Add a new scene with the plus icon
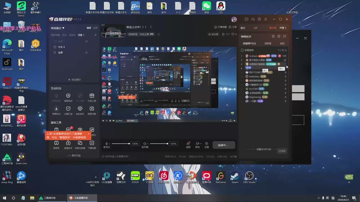This screenshot has width=360, height=202. 95,35
